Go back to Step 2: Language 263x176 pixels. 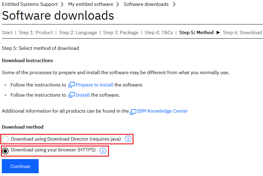pos(78,33)
